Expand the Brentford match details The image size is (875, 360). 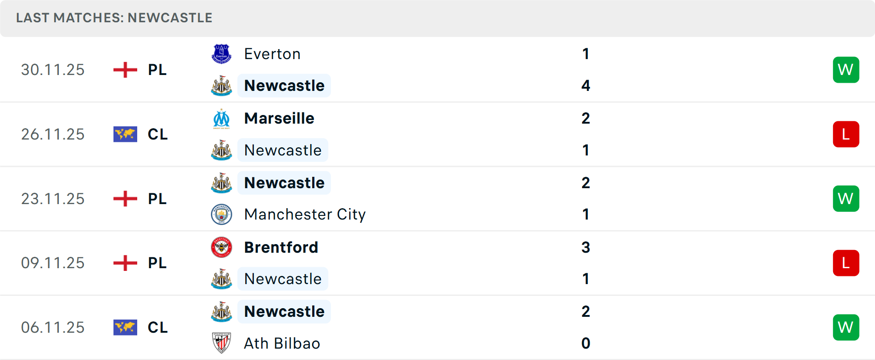437,263
